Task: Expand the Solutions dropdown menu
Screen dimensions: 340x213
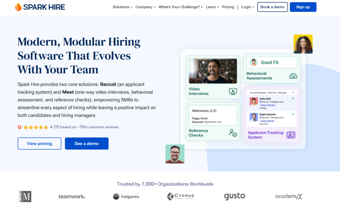Action: click(122, 7)
